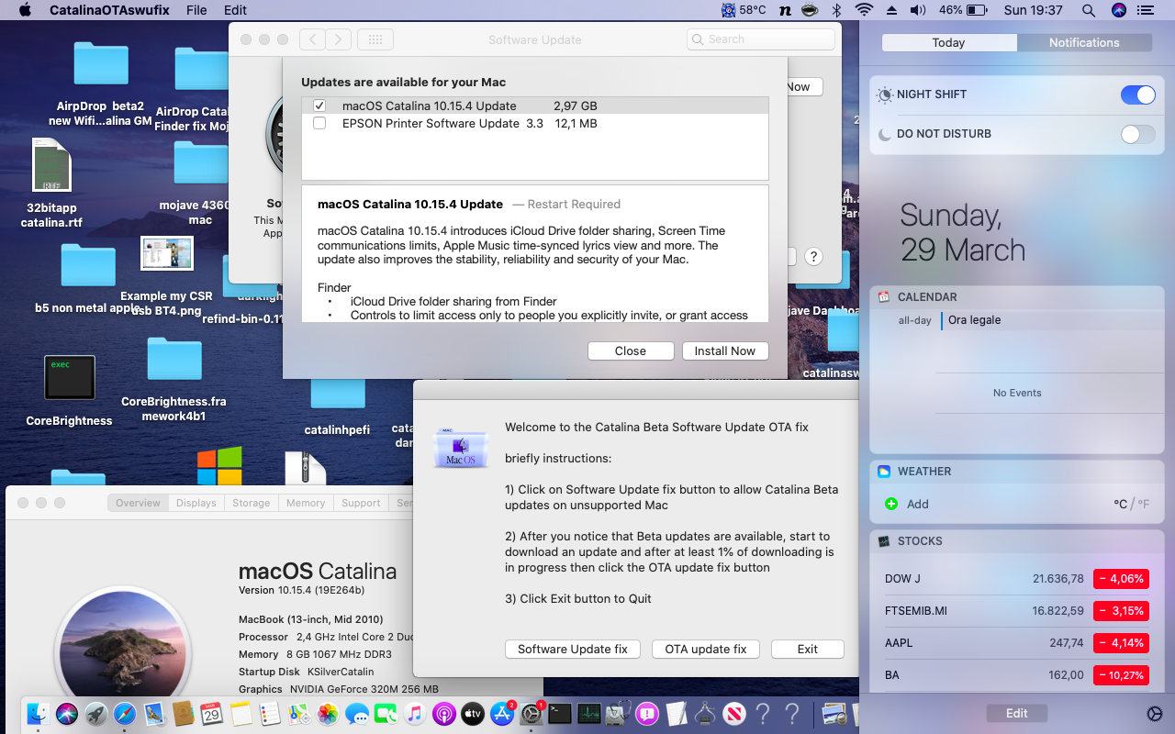The width and height of the screenshot is (1175, 734).
Task: Open Memory tab in About This Mac
Action: 306,503
